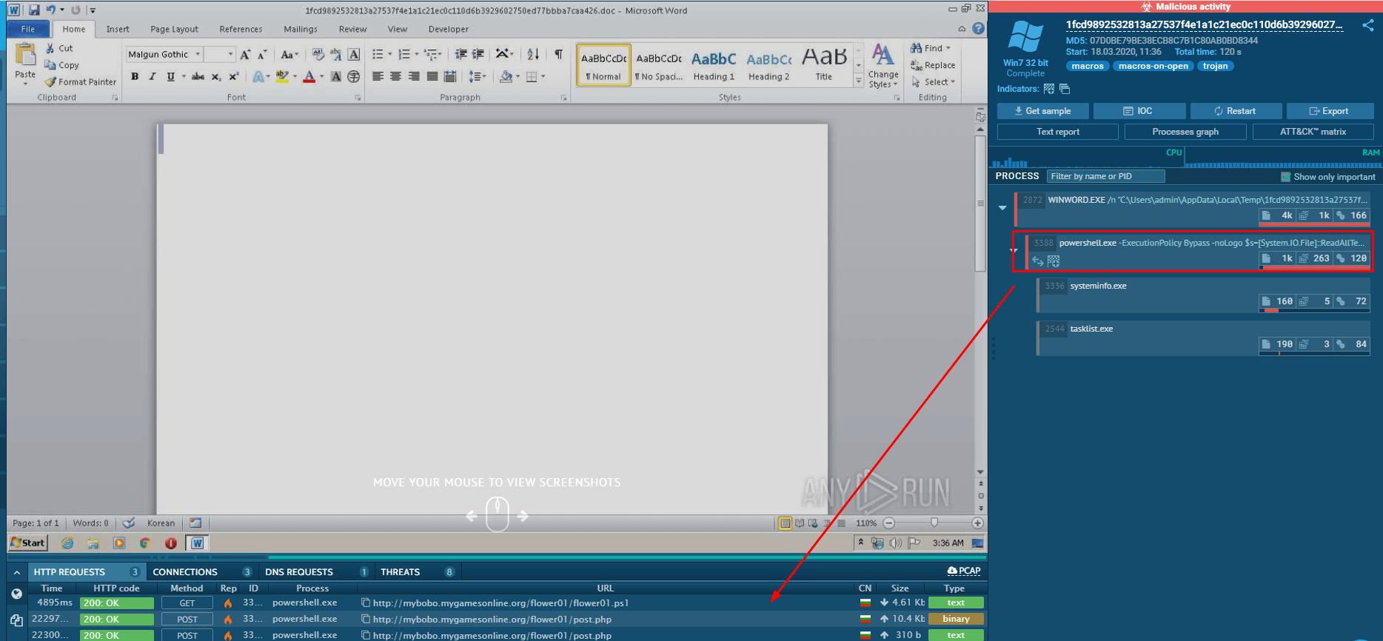
Task: Switch to the Developer tab
Action: click(449, 29)
